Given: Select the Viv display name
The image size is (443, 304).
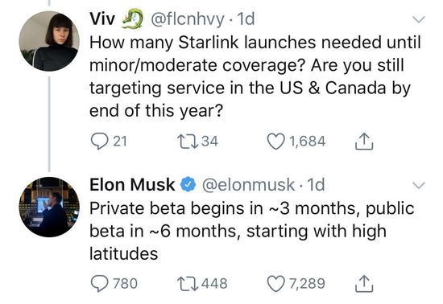Looking at the screenshot, I should tap(102, 18).
